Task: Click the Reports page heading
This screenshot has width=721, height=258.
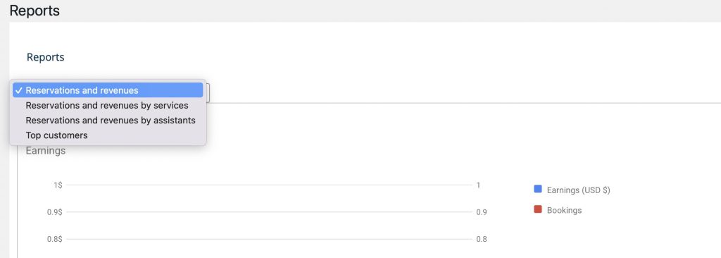Action: [x=35, y=11]
